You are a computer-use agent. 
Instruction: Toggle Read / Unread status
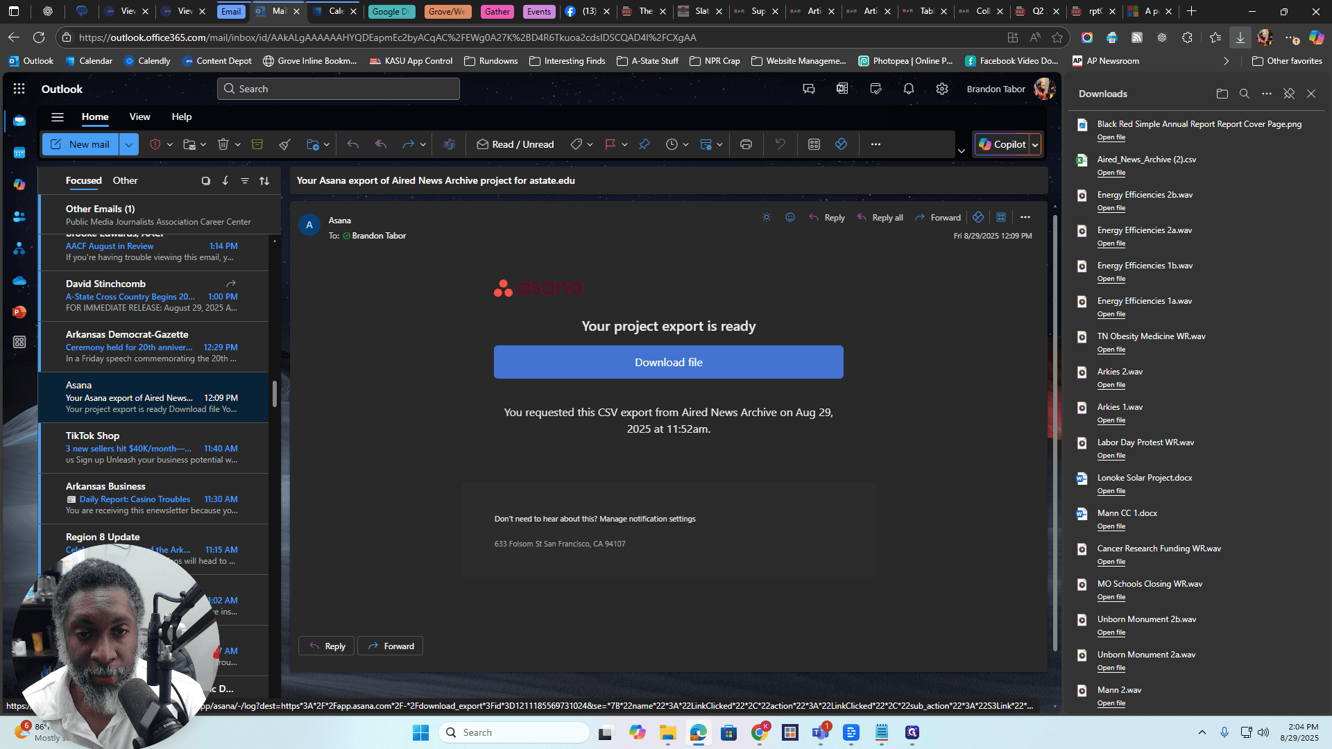point(515,144)
